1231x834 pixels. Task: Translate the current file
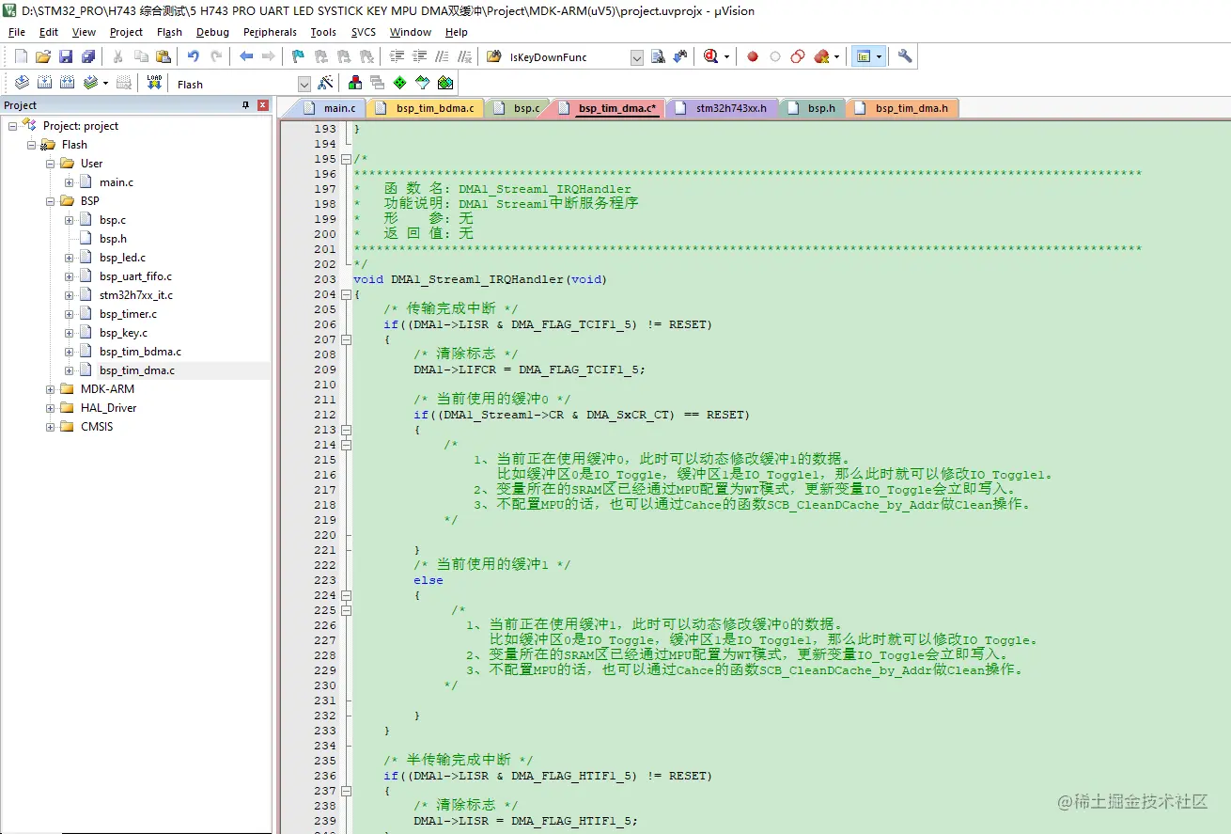point(21,84)
